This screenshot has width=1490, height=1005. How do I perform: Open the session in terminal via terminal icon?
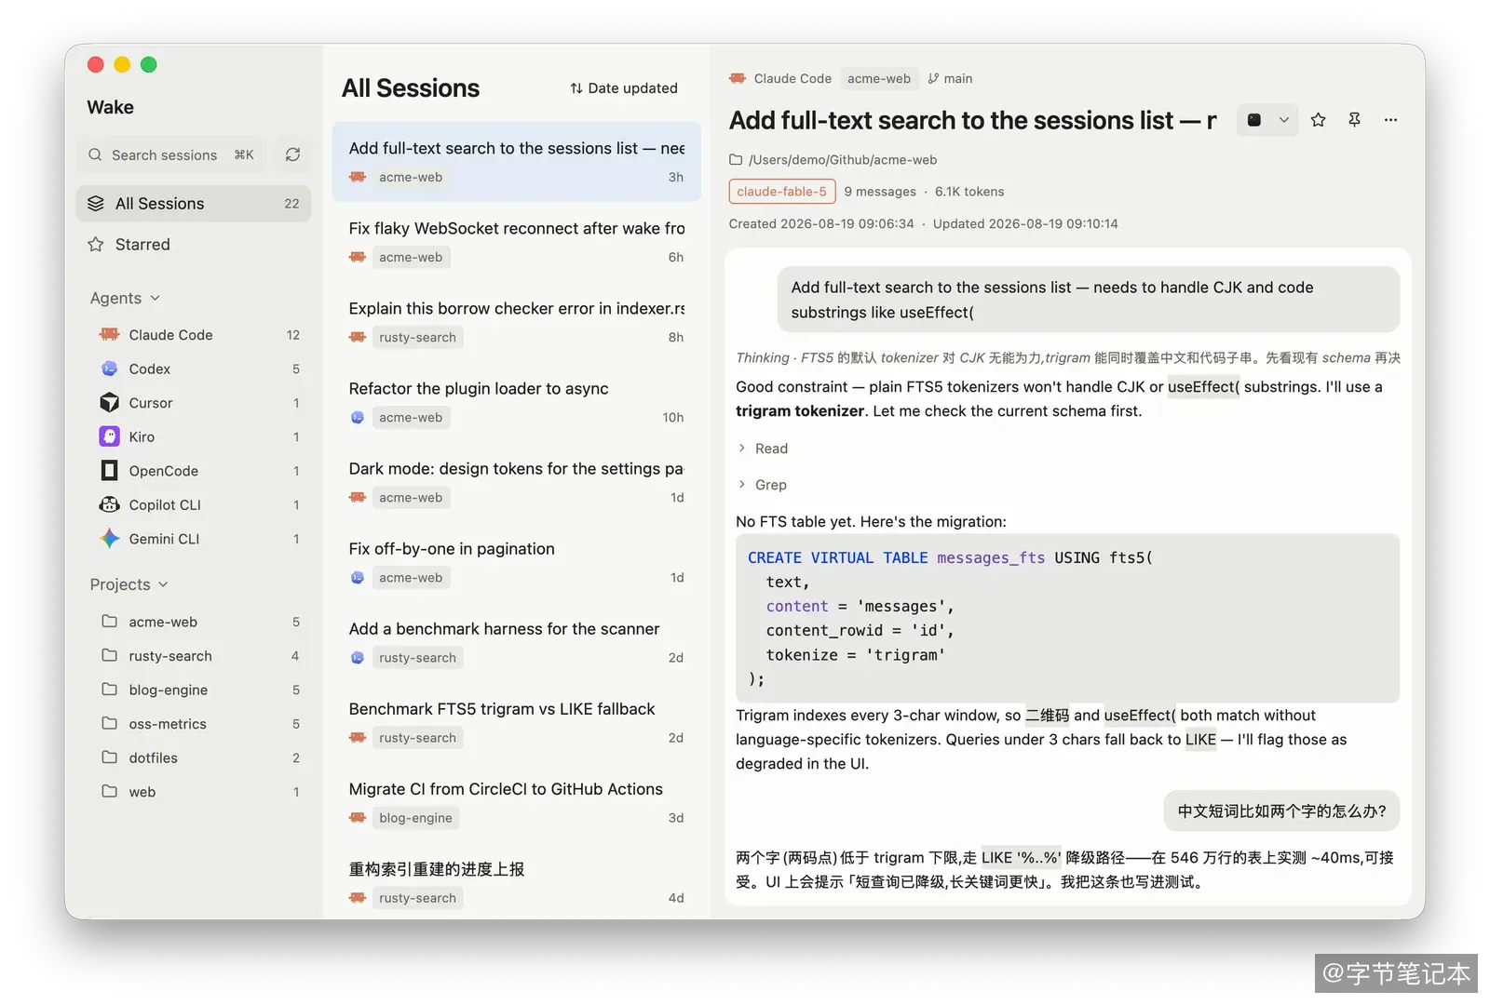point(1254,120)
